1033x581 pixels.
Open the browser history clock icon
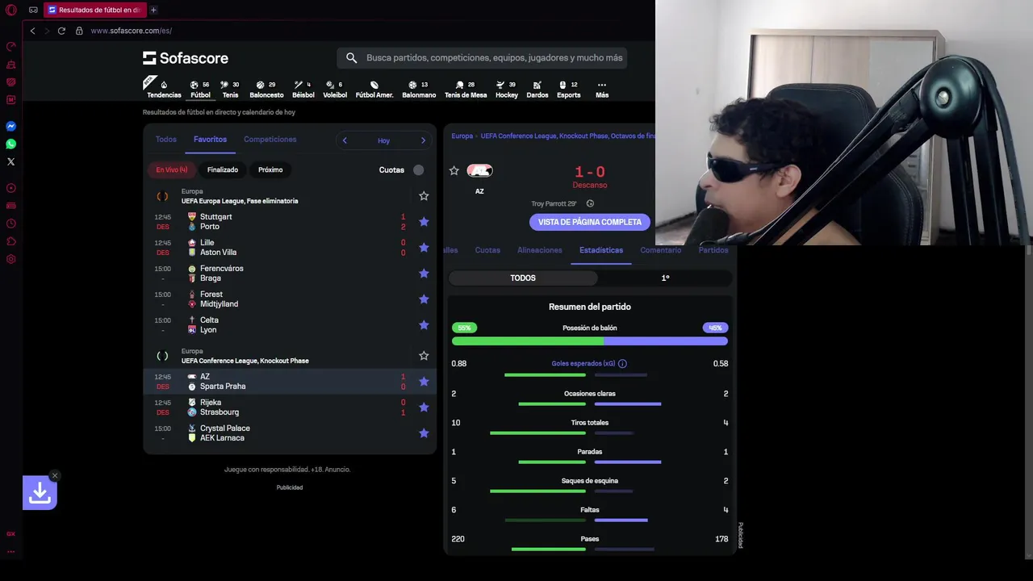[x=11, y=224]
